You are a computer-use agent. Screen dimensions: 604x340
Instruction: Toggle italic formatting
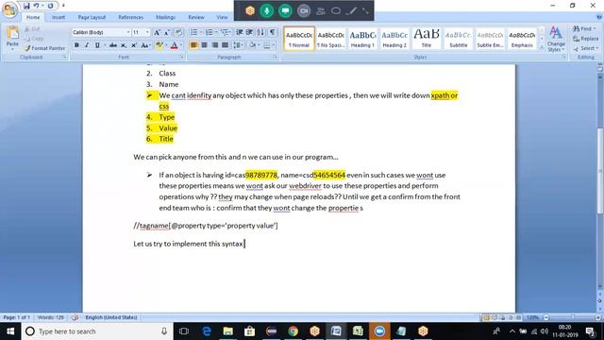point(87,45)
